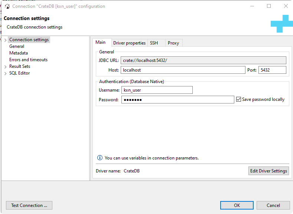This screenshot has height=214, width=293.
Task: Click the 'You can use variables' hint text
Action: 152,158
